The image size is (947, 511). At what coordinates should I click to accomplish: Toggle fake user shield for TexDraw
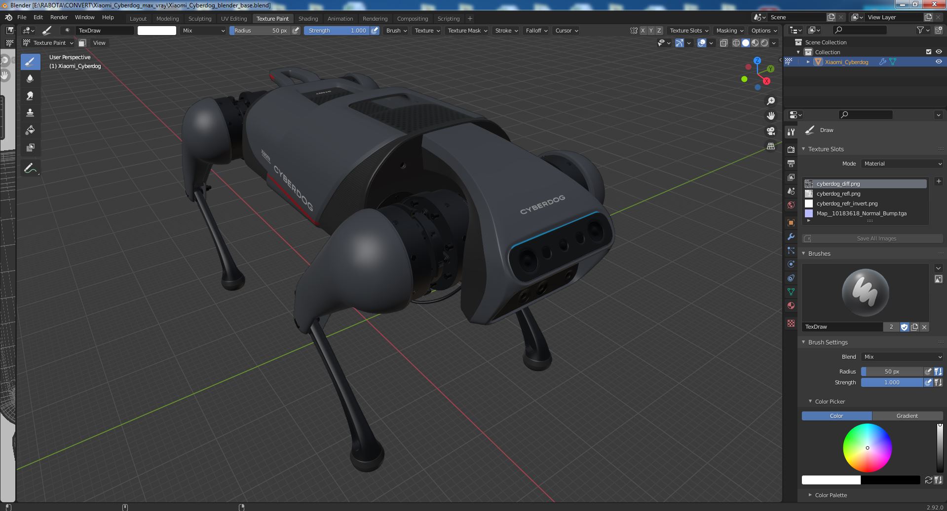pos(904,327)
